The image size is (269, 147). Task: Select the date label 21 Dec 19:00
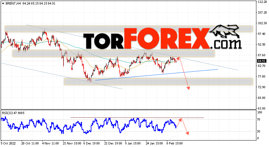[x=113, y=143]
